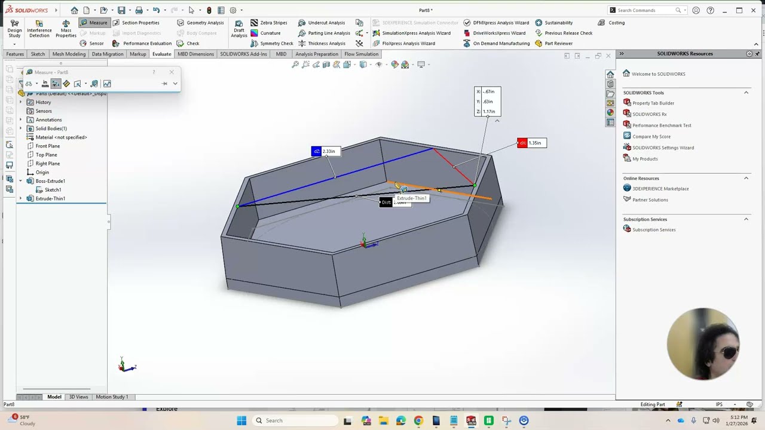The height and width of the screenshot is (430, 765).
Task: Toggle in/mm units in Measure dialog
Action: pyautogui.click(x=45, y=84)
